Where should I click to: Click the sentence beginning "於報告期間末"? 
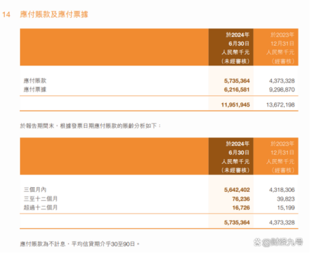90,126
